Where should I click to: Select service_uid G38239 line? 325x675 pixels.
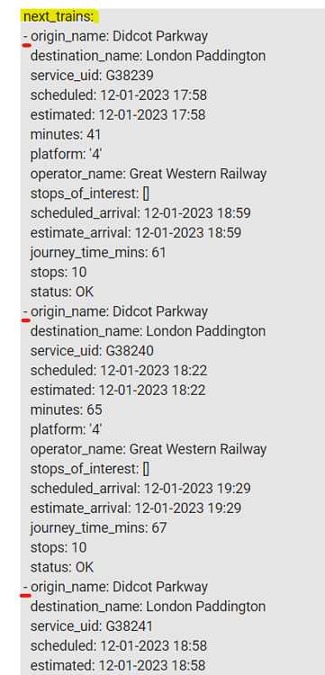pyautogui.click(x=92, y=76)
